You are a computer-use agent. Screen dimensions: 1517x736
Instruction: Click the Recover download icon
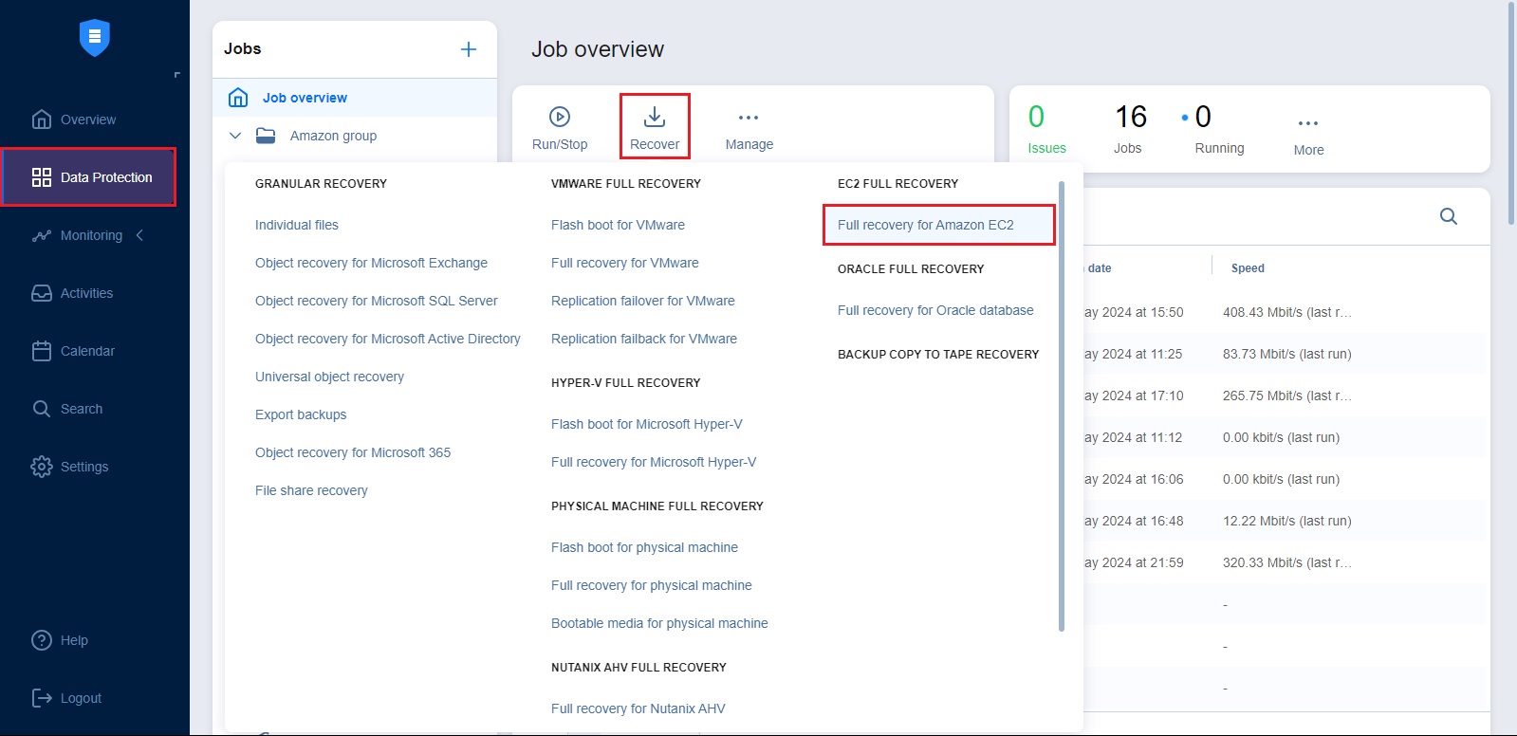[655, 117]
